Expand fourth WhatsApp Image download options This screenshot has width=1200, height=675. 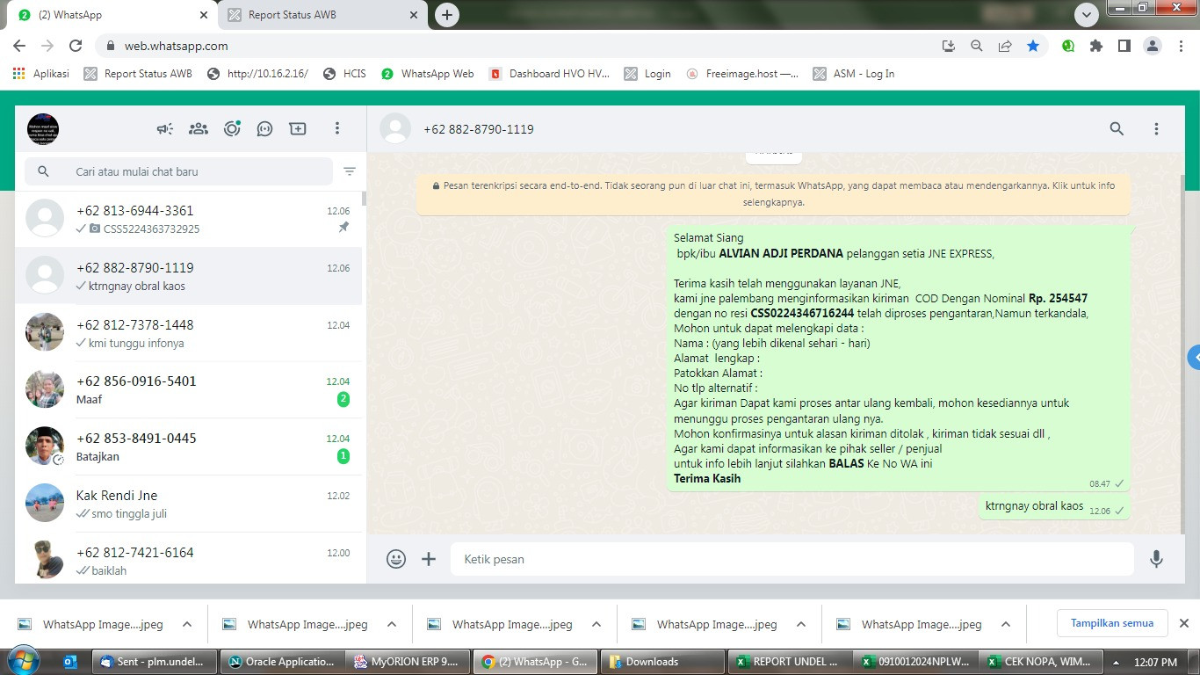(801, 624)
